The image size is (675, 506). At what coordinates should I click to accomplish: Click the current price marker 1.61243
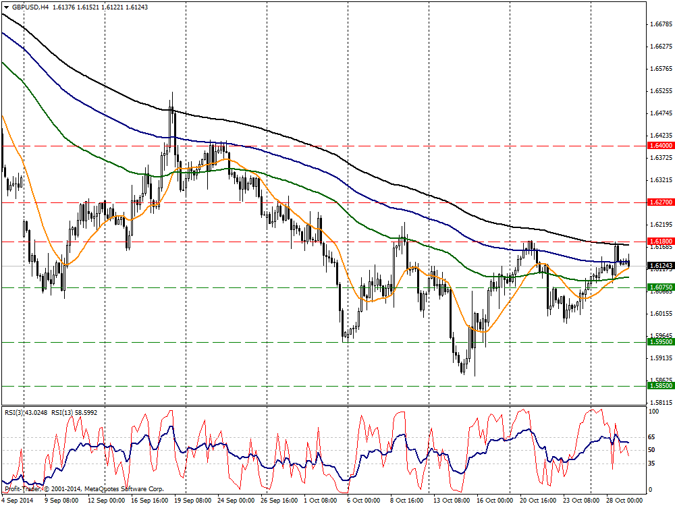pyautogui.click(x=659, y=266)
